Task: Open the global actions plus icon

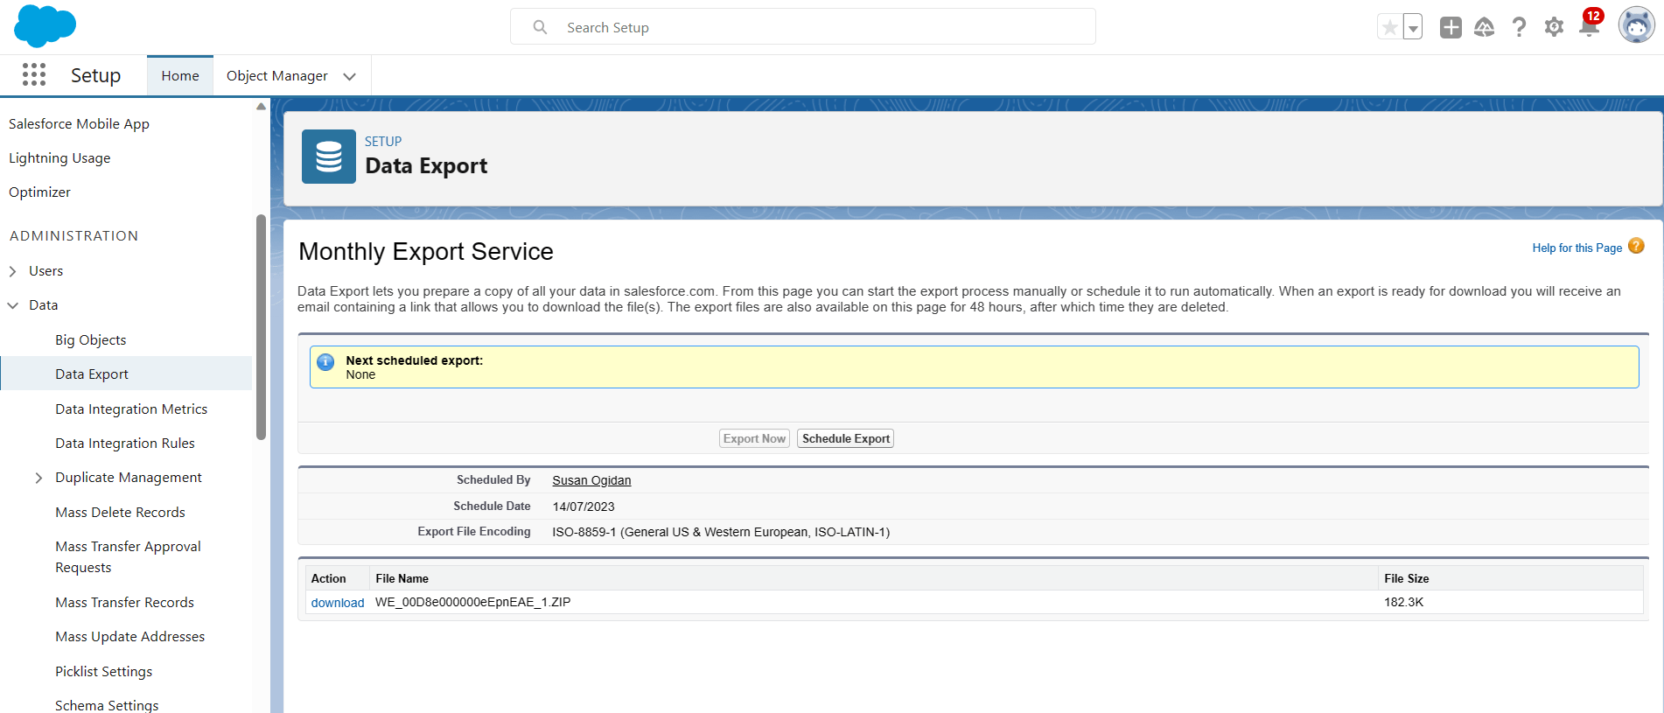Action: click(x=1451, y=27)
